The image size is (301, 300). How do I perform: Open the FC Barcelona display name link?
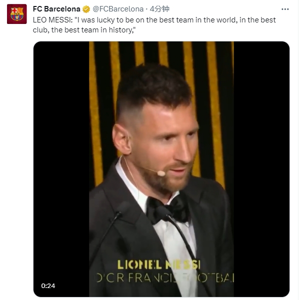[x=56, y=9]
